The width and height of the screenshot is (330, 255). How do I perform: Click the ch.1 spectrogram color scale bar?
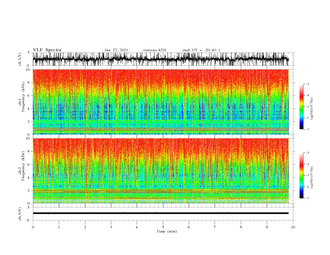coord(301,107)
